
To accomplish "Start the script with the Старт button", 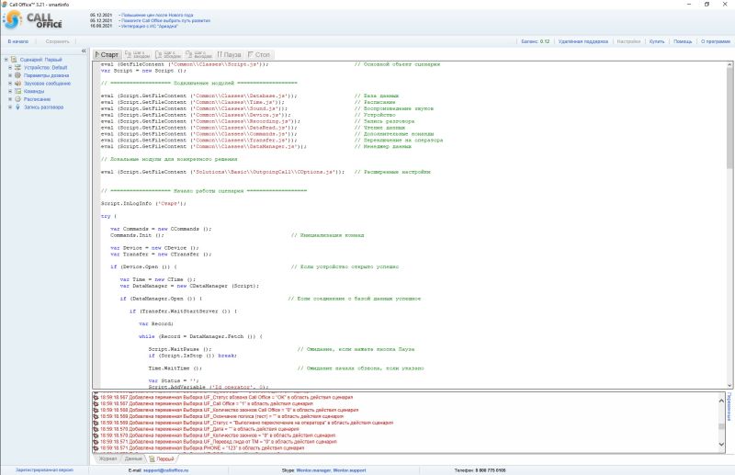I will click(x=107, y=54).
